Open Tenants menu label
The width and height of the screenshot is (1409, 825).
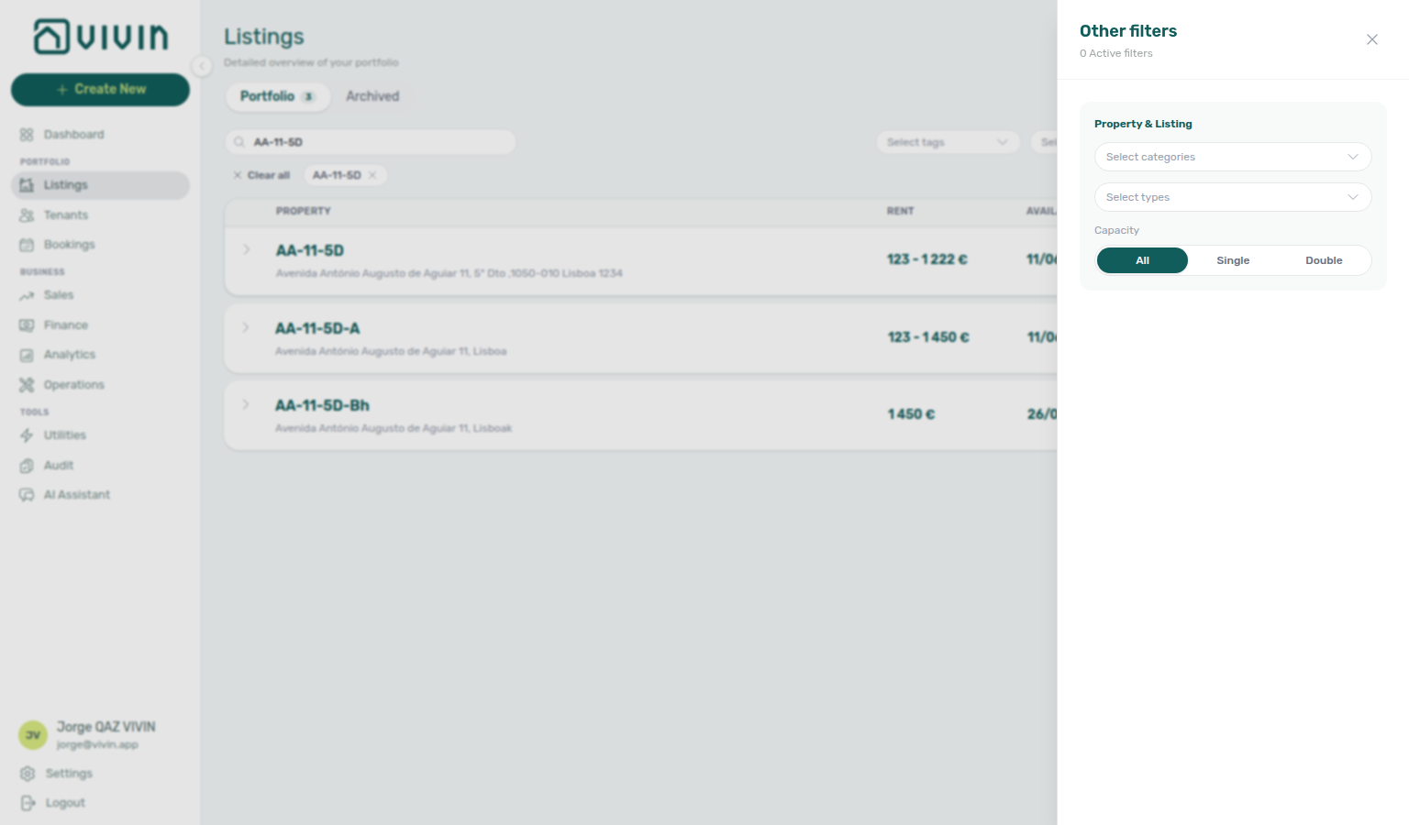pyautogui.click(x=66, y=215)
